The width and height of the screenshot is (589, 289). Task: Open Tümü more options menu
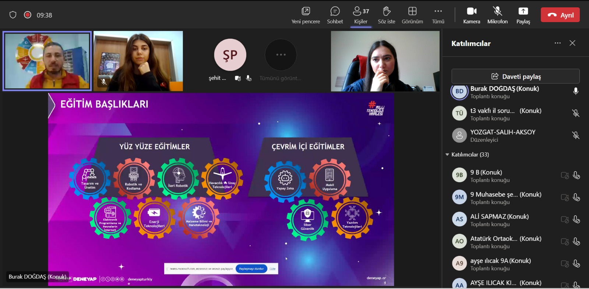pyautogui.click(x=438, y=15)
